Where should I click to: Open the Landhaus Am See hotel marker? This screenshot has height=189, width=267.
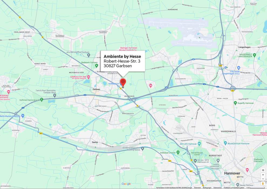tap(88, 77)
